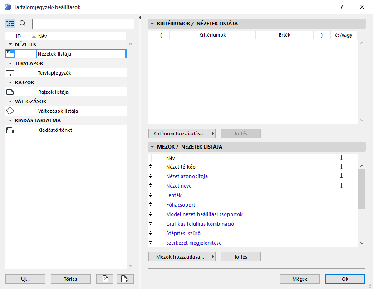Image resolution: width=373 pixels, height=289 pixels.
Task: Select the Nézet azonosítója field
Action: tap(187, 176)
